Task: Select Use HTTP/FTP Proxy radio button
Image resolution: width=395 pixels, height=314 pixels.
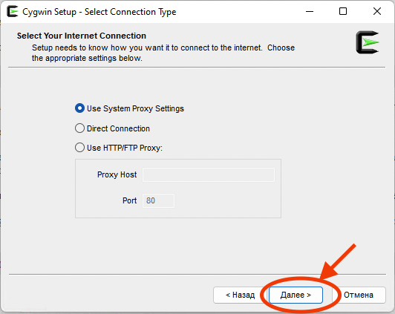Action: click(79, 148)
